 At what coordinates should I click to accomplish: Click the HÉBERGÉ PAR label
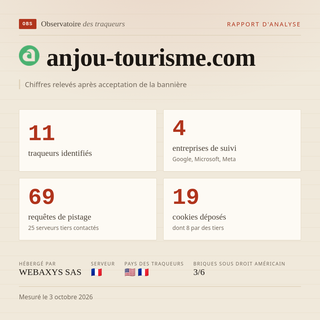[x=37, y=264]
